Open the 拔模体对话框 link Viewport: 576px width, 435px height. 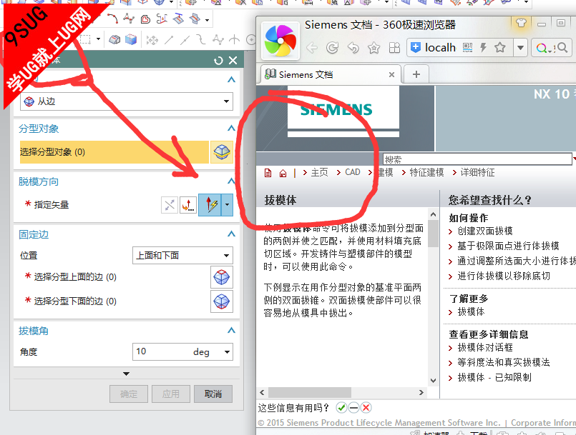pyautogui.click(x=485, y=347)
